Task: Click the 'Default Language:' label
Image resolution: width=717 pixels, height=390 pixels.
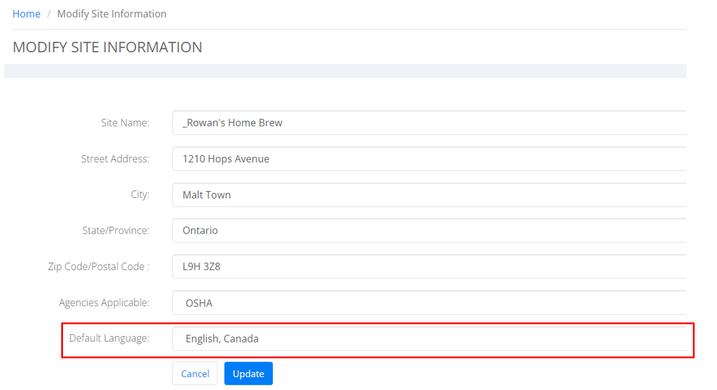Action: coord(109,338)
